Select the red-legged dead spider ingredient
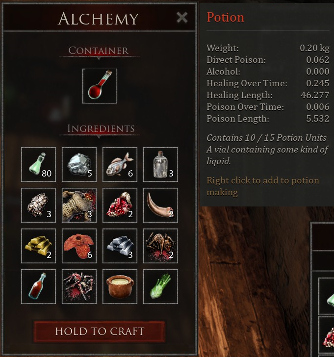 click(x=79, y=287)
